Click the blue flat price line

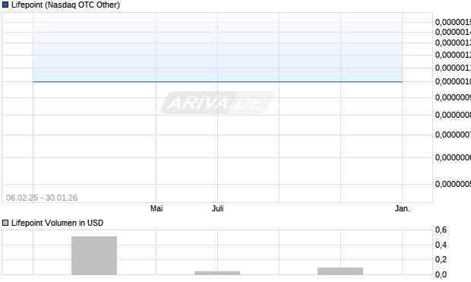click(x=217, y=81)
